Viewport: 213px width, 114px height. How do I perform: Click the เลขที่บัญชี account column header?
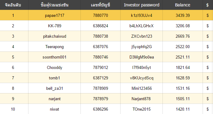coord(100,5)
